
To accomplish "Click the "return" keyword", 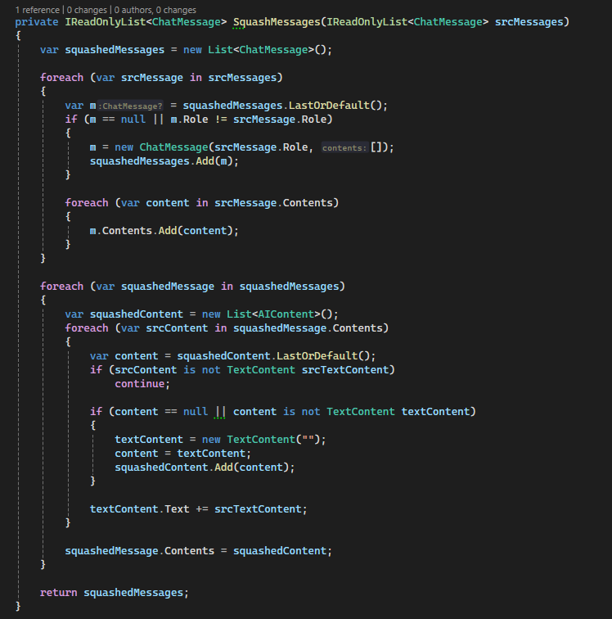I will point(58,593).
